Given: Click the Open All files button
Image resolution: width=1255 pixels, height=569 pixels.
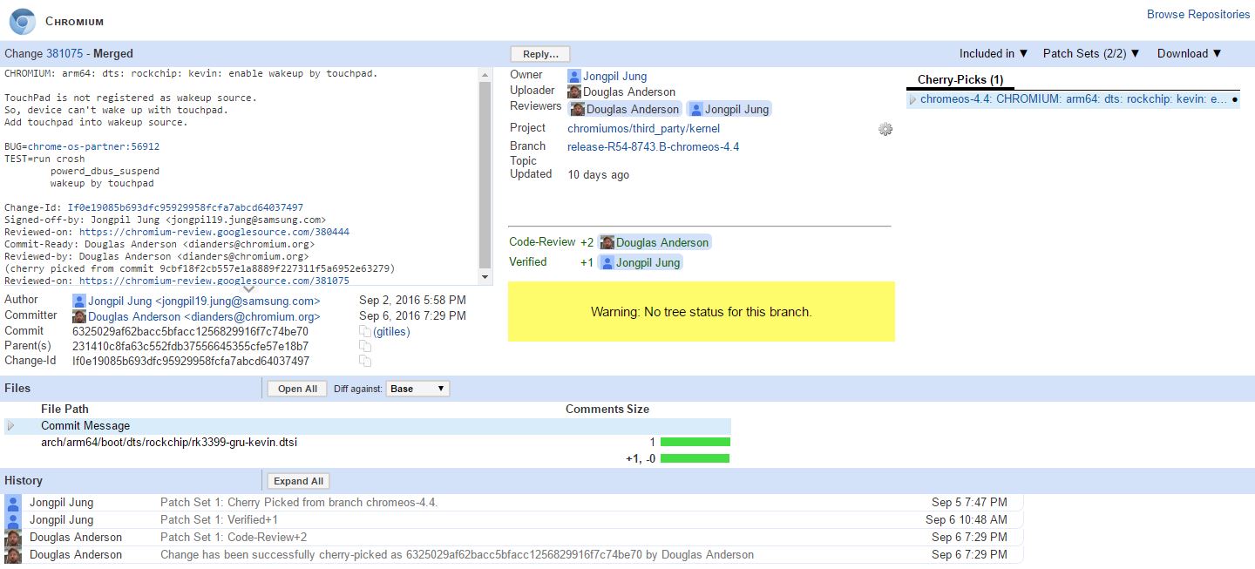Looking at the screenshot, I should click(x=298, y=389).
